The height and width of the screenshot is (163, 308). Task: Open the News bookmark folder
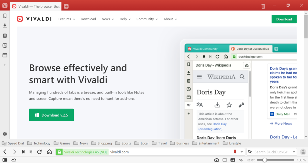tap(81, 143)
